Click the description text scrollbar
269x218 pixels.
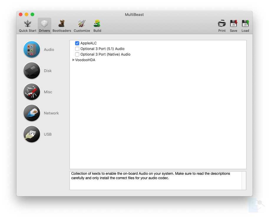pyautogui.click(x=244, y=181)
